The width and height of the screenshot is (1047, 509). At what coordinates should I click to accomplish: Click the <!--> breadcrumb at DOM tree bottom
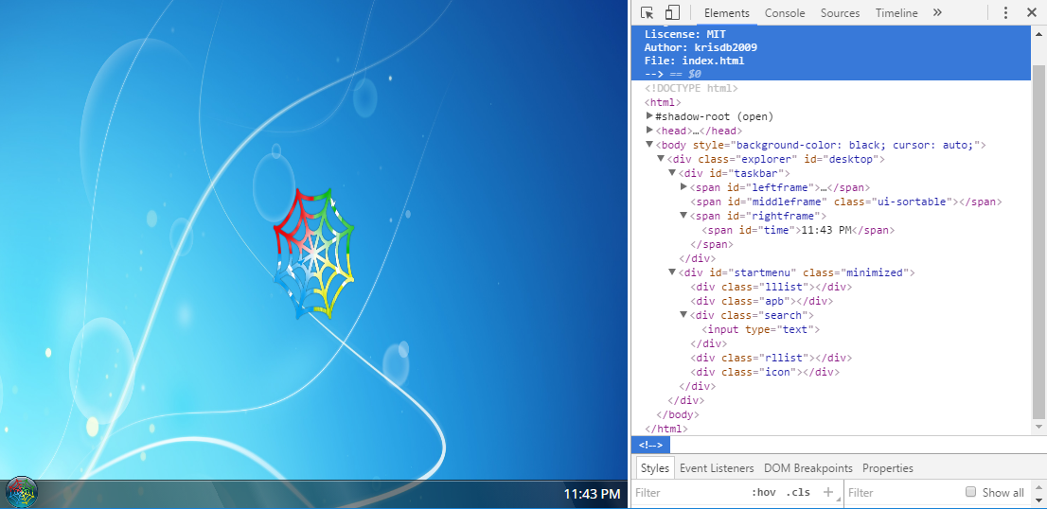coord(650,445)
